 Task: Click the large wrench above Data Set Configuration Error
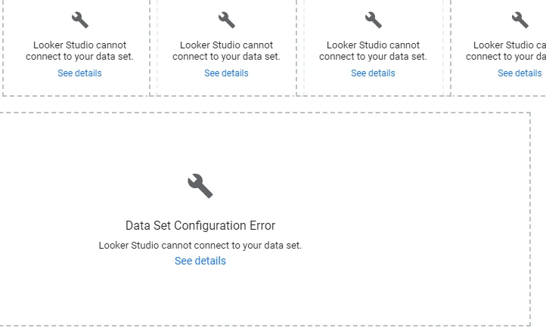coord(200,185)
